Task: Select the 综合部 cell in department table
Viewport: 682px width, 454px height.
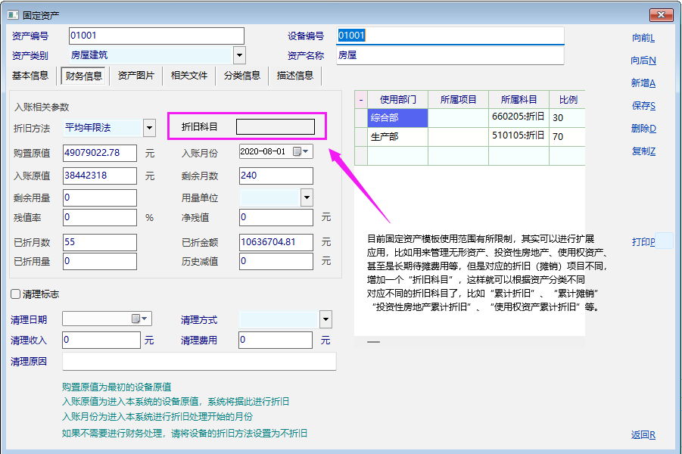Action: pos(397,118)
